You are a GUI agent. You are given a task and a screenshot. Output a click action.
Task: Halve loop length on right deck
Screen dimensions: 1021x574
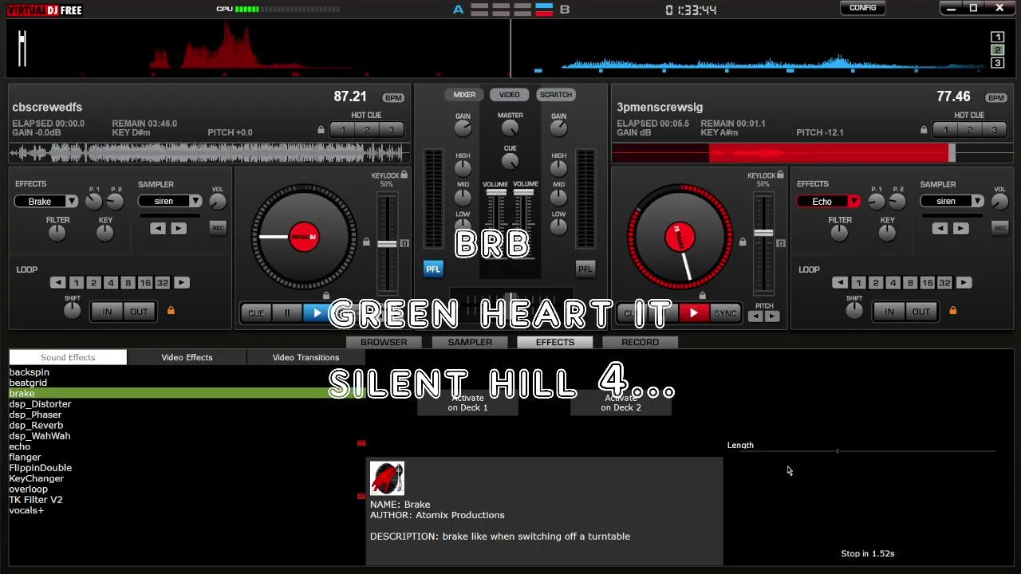[840, 283]
